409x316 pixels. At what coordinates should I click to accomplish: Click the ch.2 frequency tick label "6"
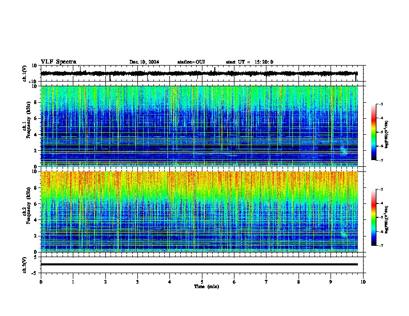[x=36, y=204]
